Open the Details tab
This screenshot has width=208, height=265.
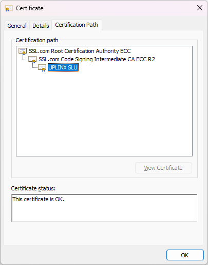tap(41, 26)
